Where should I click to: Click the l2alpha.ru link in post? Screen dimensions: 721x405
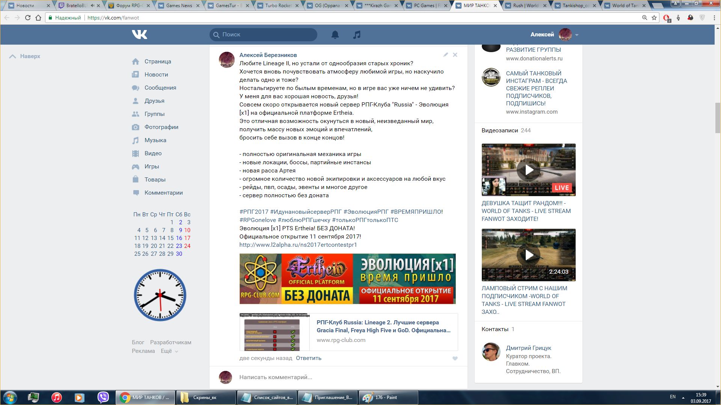tap(298, 245)
